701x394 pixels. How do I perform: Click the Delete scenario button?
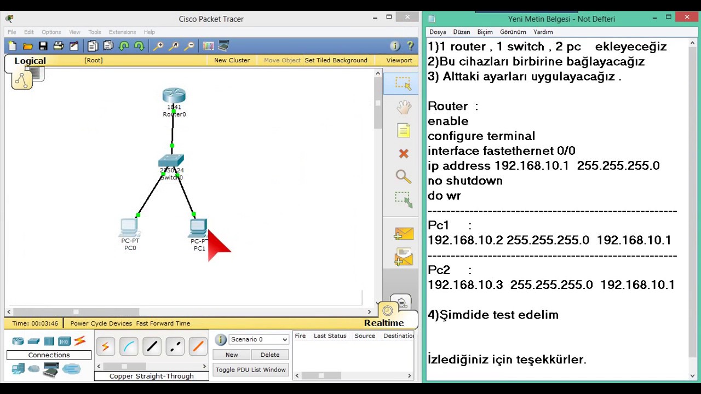(270, 355)
